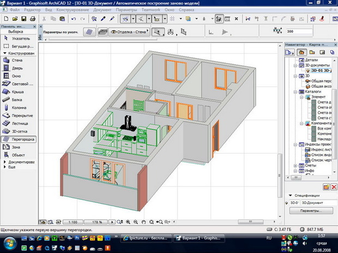The width and height of the screenshot is (338, 253).
Task: Expand the Инфо tree node
Action: (x=295, y=171)
